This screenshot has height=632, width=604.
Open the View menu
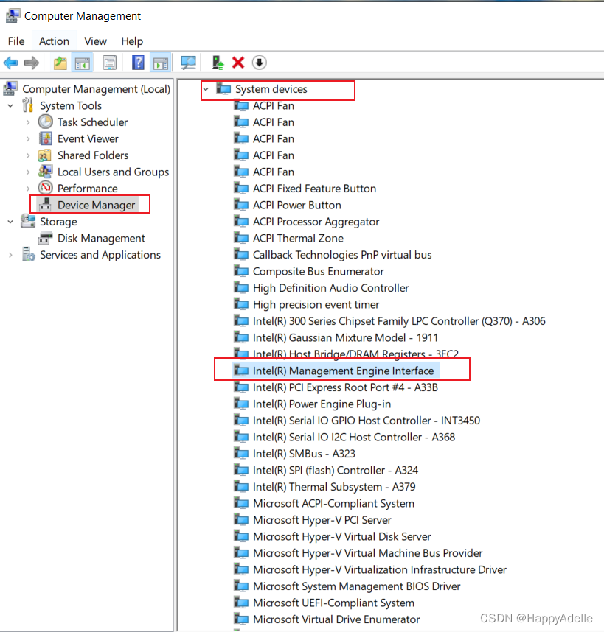pos(95,41)
